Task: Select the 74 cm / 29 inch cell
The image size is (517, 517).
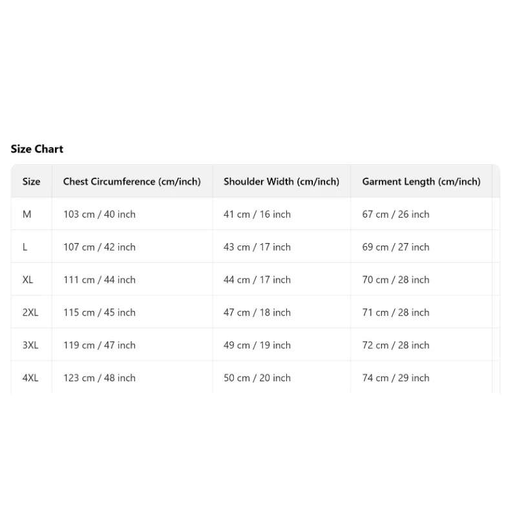Action: [396, 378]
